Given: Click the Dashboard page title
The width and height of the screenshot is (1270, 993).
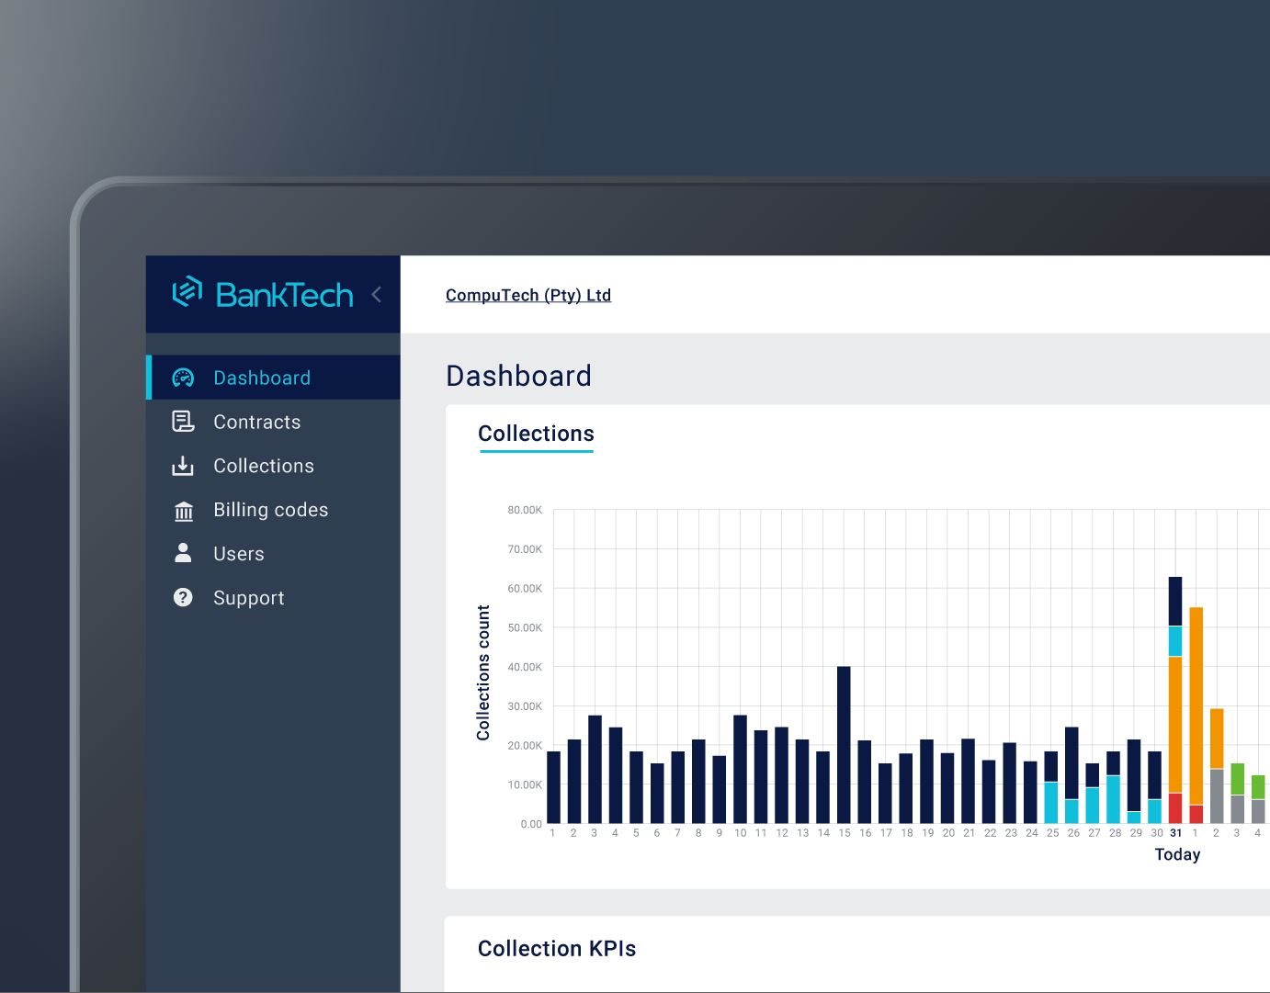Looking at the screenshot, I should [519, 376].
